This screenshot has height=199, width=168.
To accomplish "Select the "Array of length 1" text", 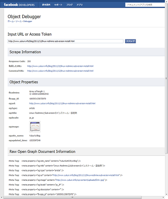I will click(37, 91).
